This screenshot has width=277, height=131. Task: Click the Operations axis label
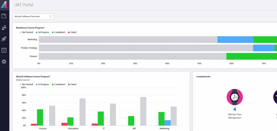click(x=73, y=129)
